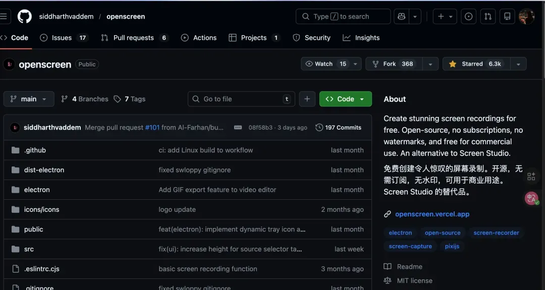Open siddharthvaddem commit author avatar
This screenshot has width=545, height=290.
(15, 128)
